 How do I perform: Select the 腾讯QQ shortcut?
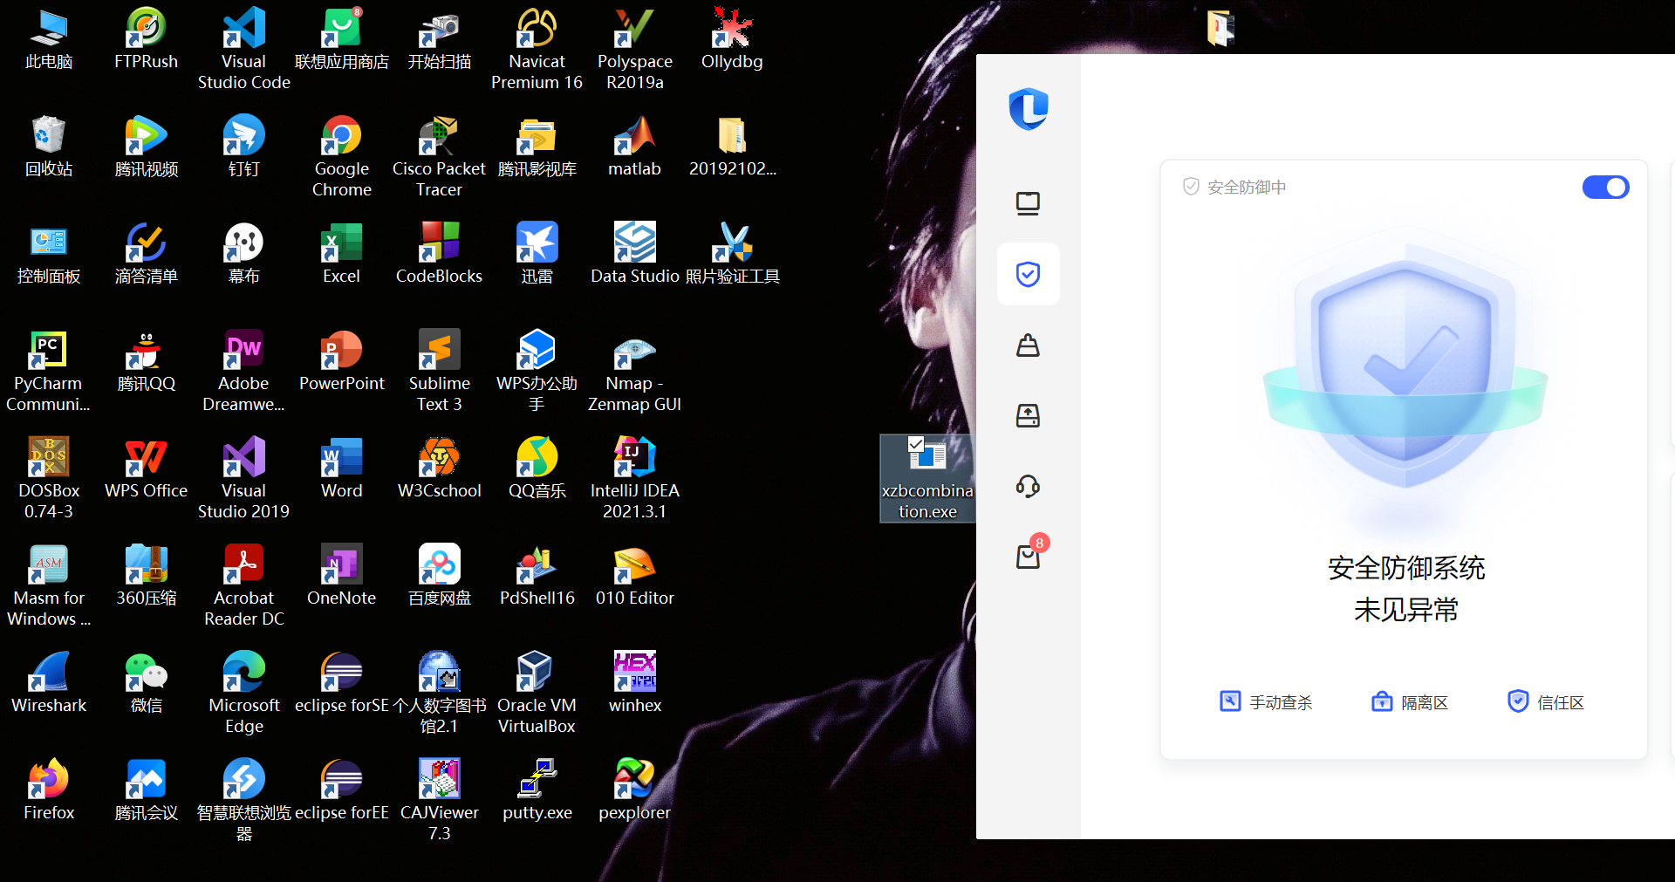146,362
